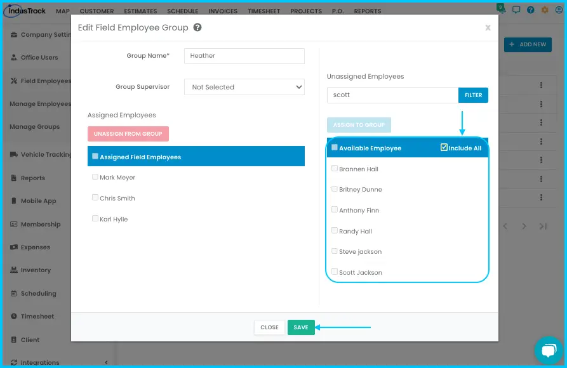Open Client in the sidebar
The width and height of the screenshot is (567, 368).
tap(25, 340)
